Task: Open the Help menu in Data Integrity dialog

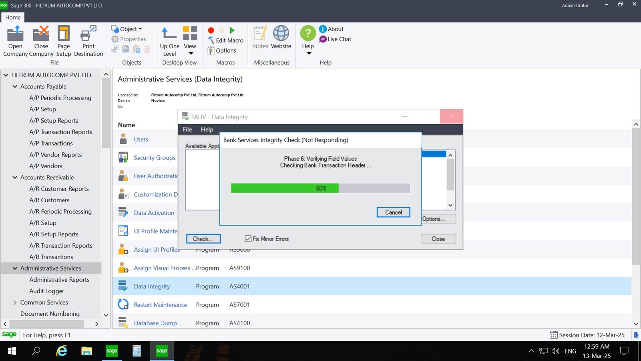Action: pos(207,129)
